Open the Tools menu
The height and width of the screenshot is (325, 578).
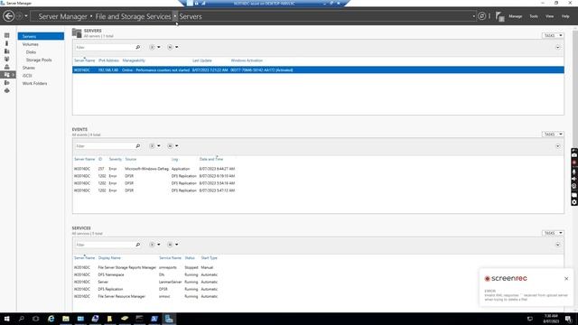point(534,16)
